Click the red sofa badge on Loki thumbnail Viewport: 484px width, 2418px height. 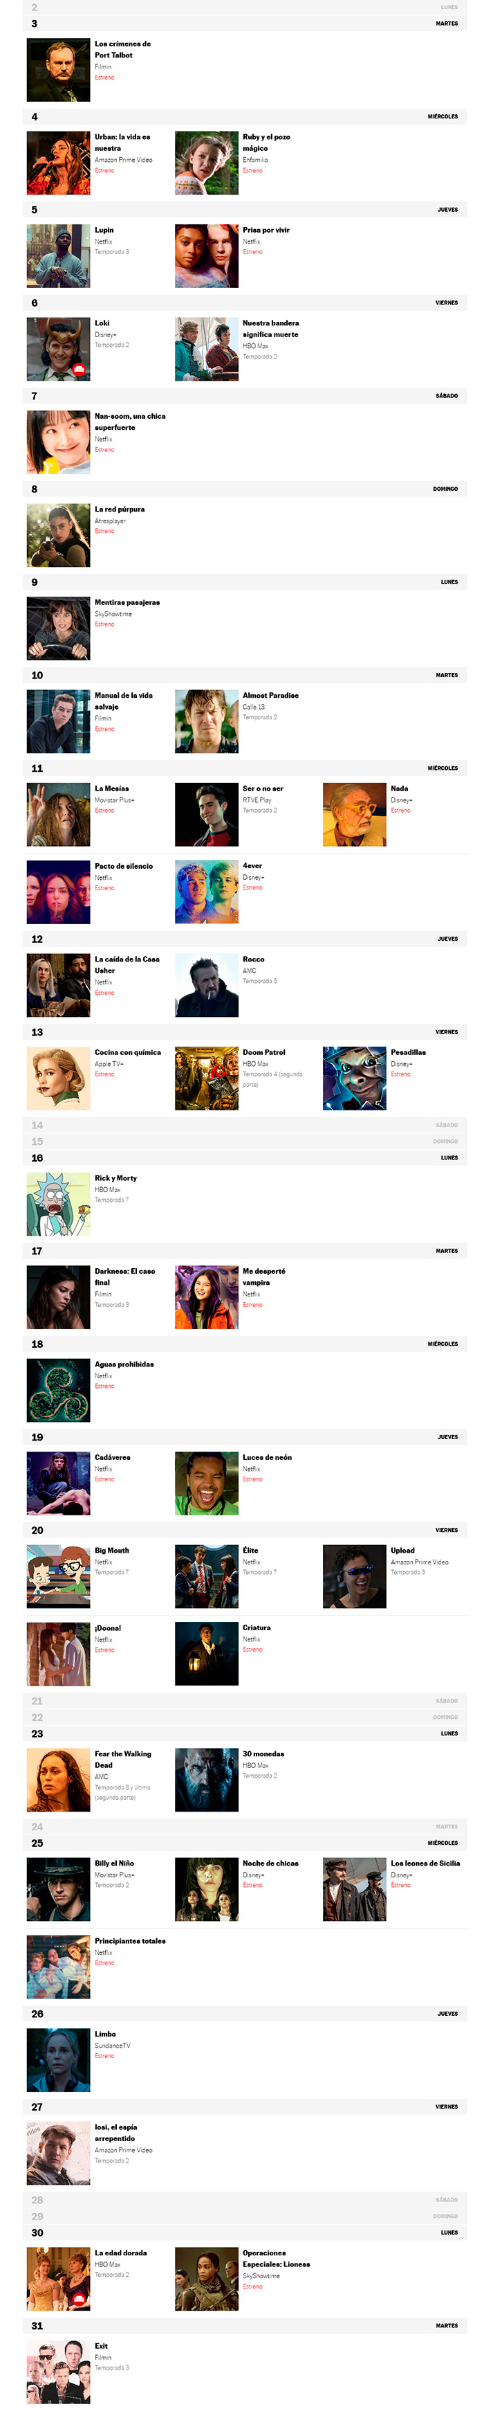pyautogui.click(x=79, y=370)
